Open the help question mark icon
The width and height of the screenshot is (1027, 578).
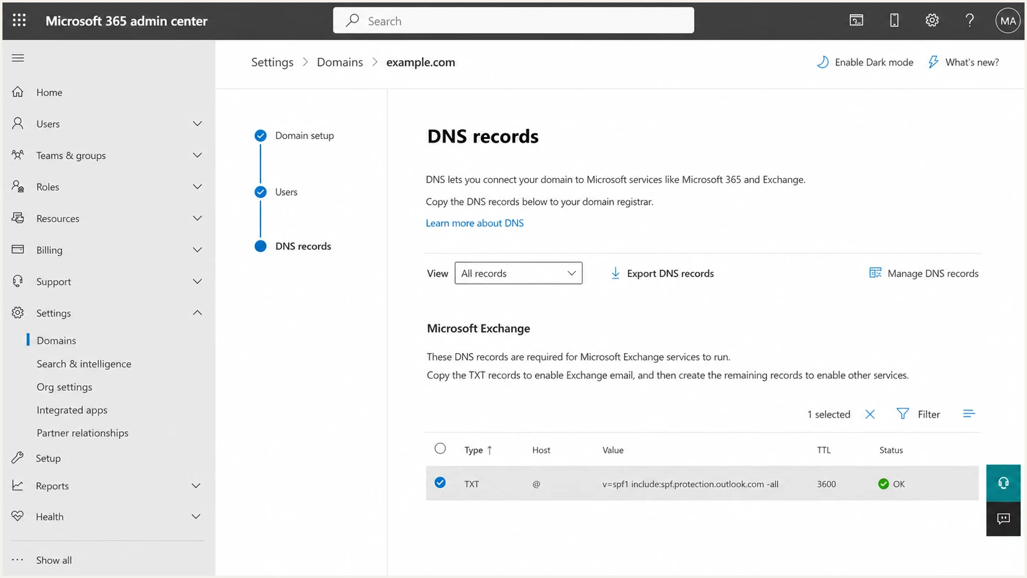pyautogui.click(x=969, y=20)
